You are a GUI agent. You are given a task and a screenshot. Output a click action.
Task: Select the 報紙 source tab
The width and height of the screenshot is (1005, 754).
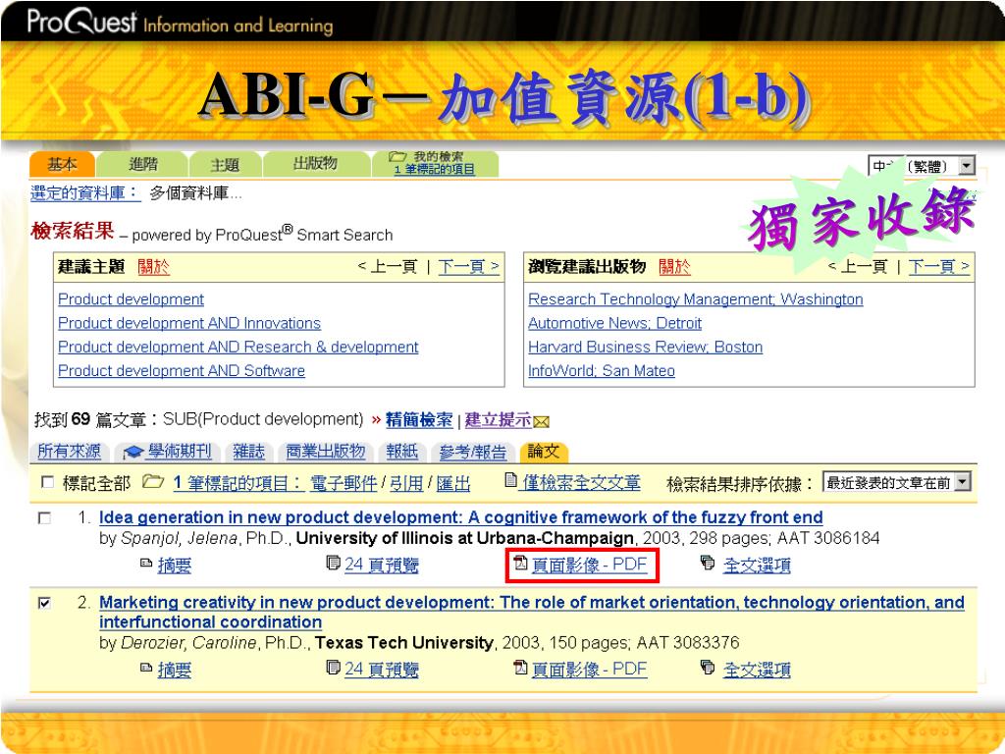tap(401, 452)
